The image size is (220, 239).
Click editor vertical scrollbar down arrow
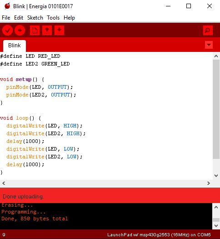pos(216,176)
